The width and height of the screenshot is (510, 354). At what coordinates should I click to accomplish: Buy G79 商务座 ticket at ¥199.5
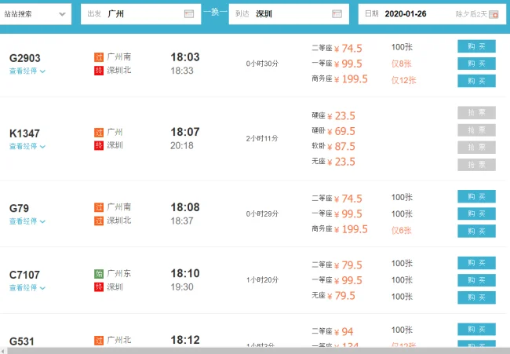point(476,231)
